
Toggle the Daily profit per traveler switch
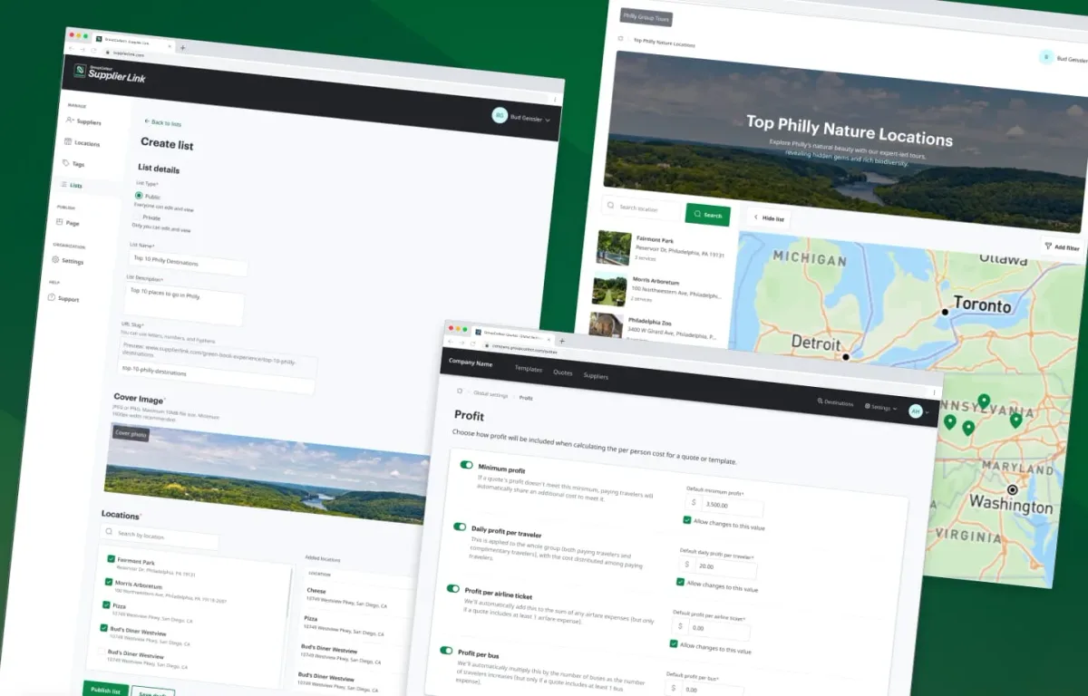point(460,527)
